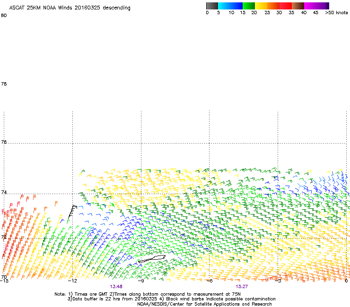Click the title 'ASCAT 25KM NOAA Winds 20160325 descending'

pyautogui.click(x=70, y=8)
